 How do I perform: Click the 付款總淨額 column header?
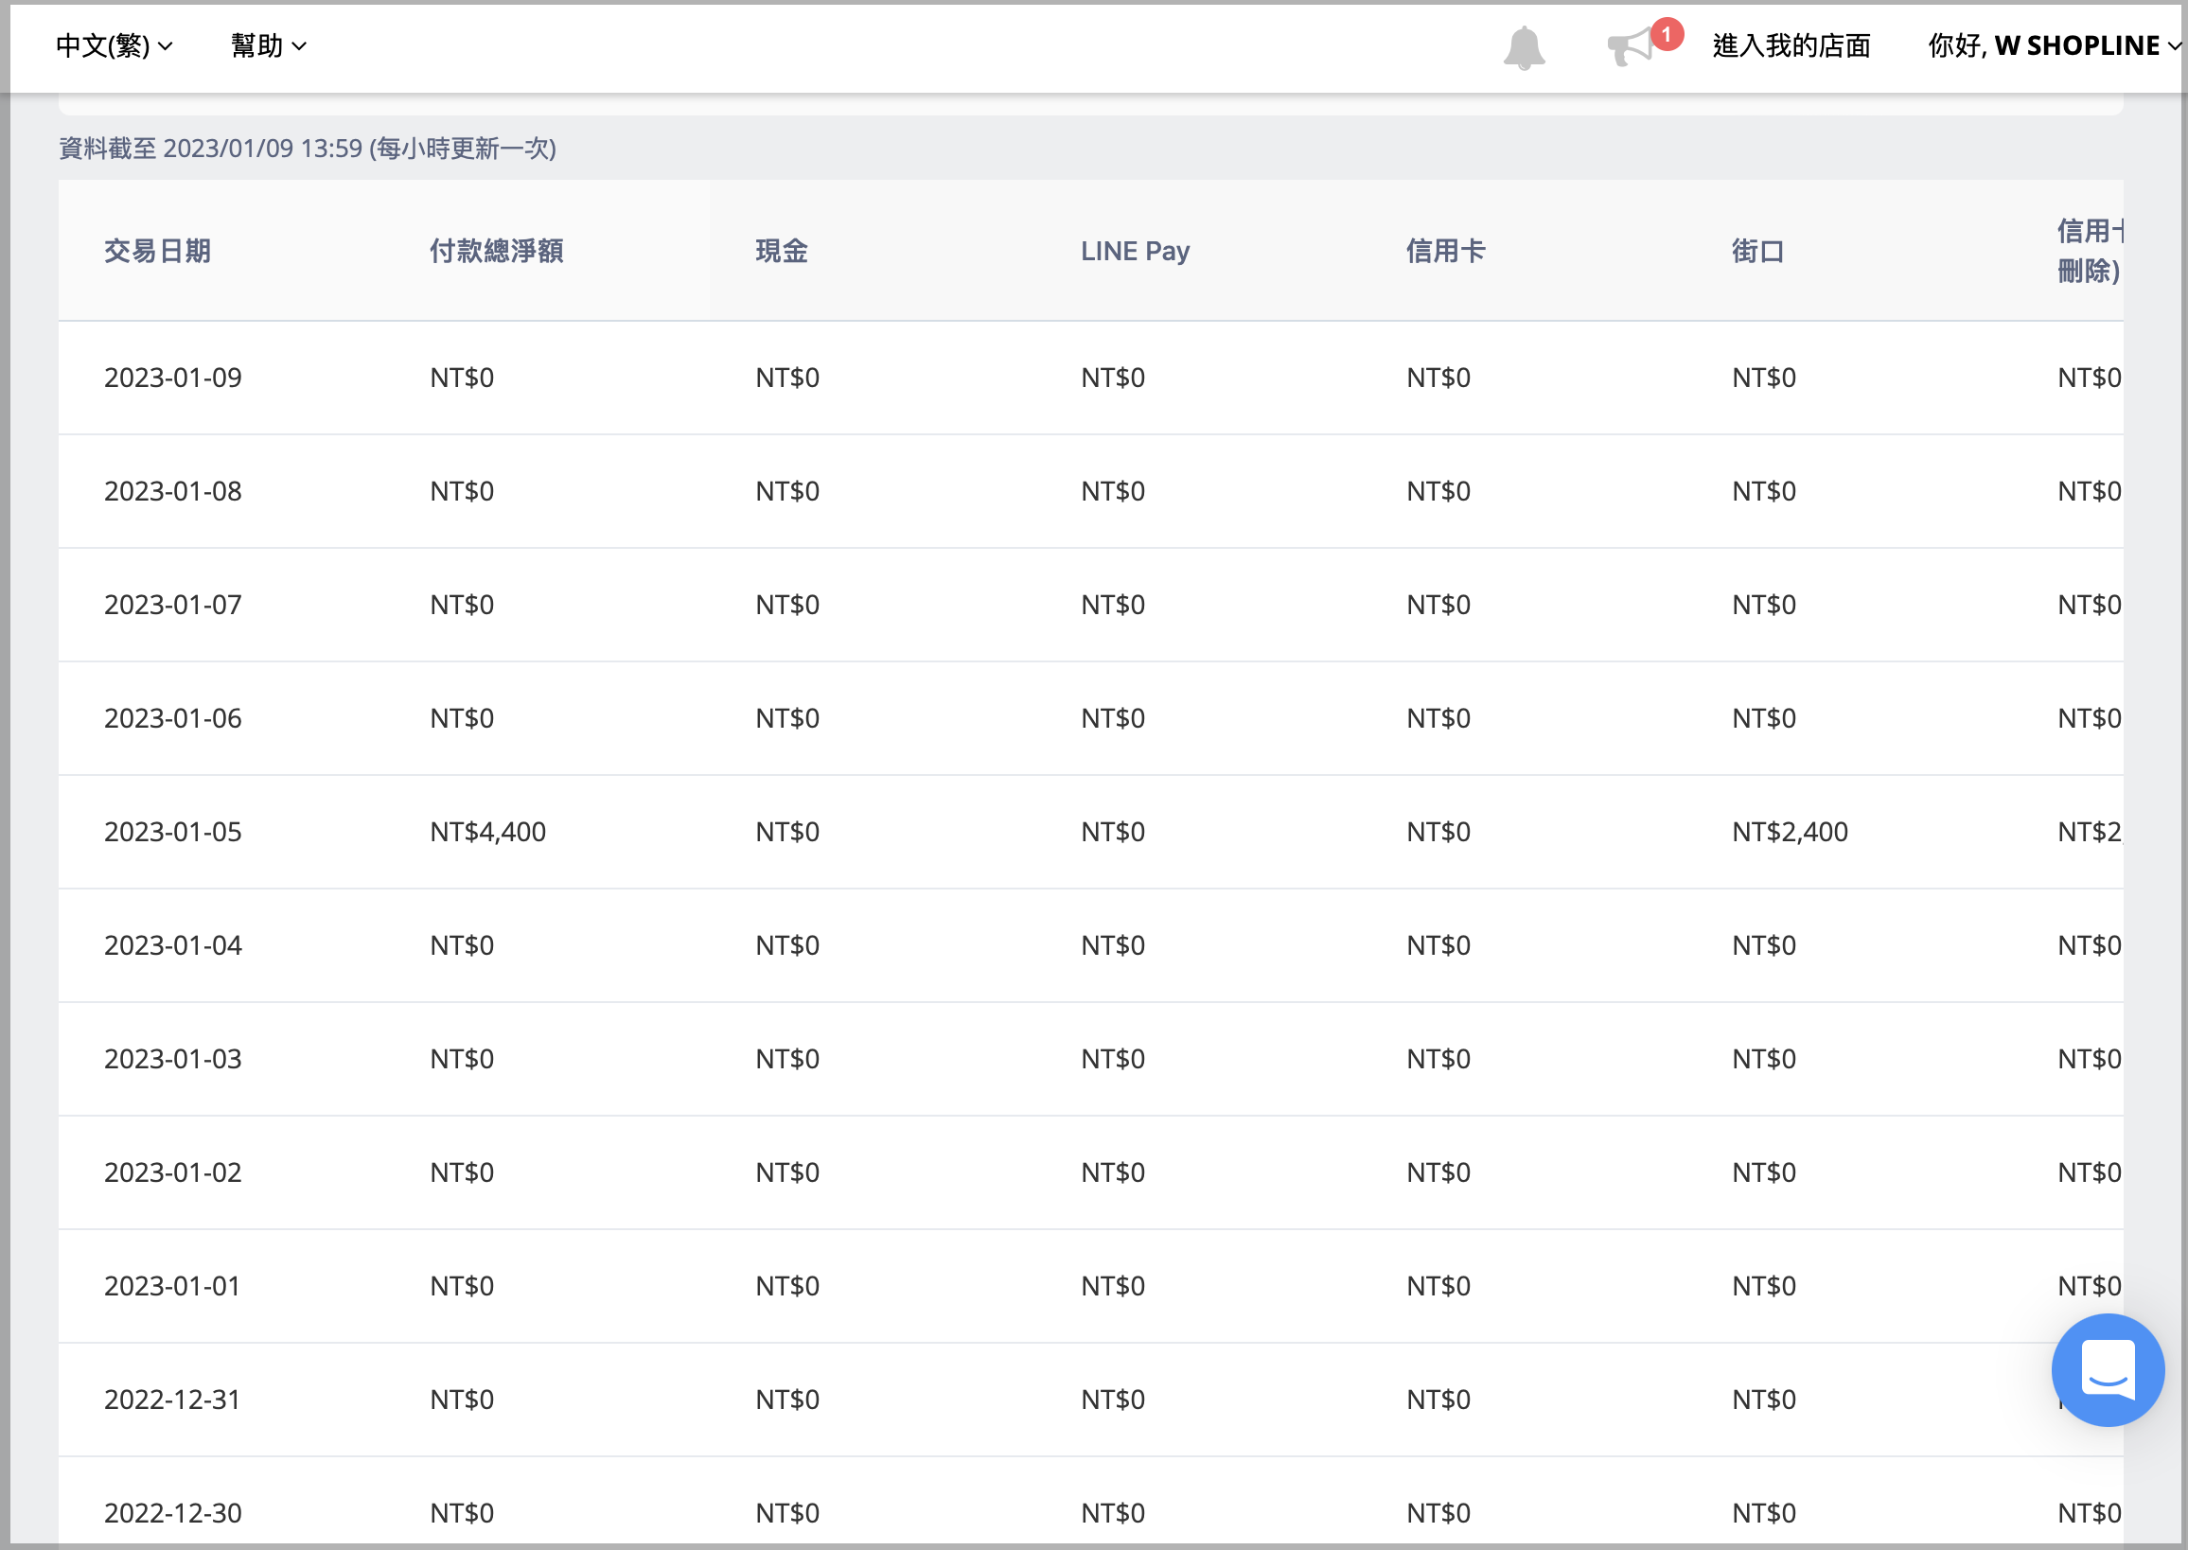[497, 251]
